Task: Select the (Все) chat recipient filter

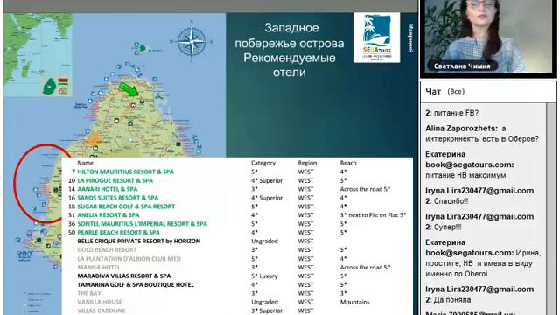Action: point(456,92)
